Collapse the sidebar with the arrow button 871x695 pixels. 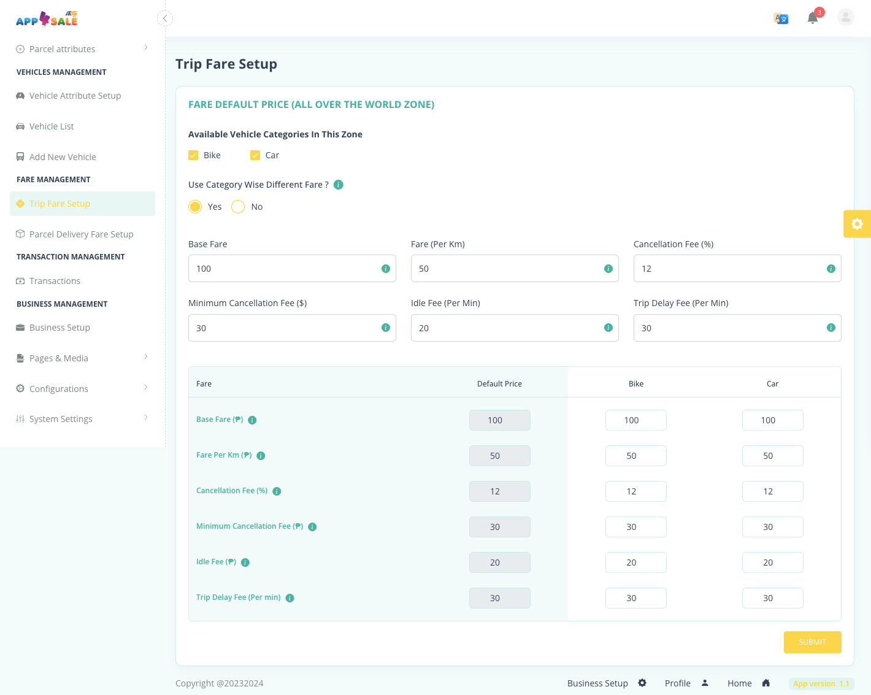[x=165, y=18]
